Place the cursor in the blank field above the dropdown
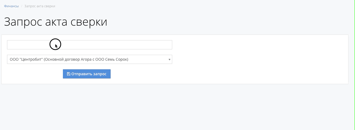This screenshot has height=130, width=355. click(89, 45)
